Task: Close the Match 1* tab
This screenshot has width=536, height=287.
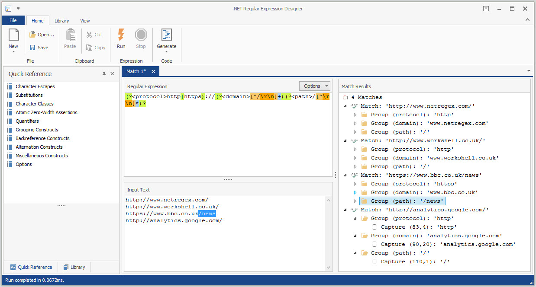Action: pyautogui.click(x=153, y=71)
